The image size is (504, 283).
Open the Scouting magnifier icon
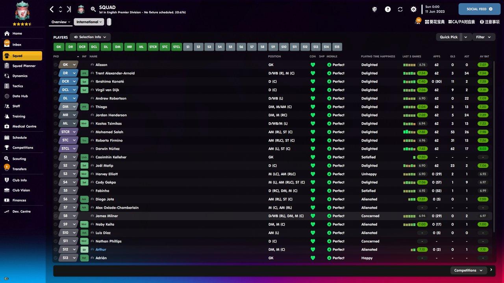[7, 159]
